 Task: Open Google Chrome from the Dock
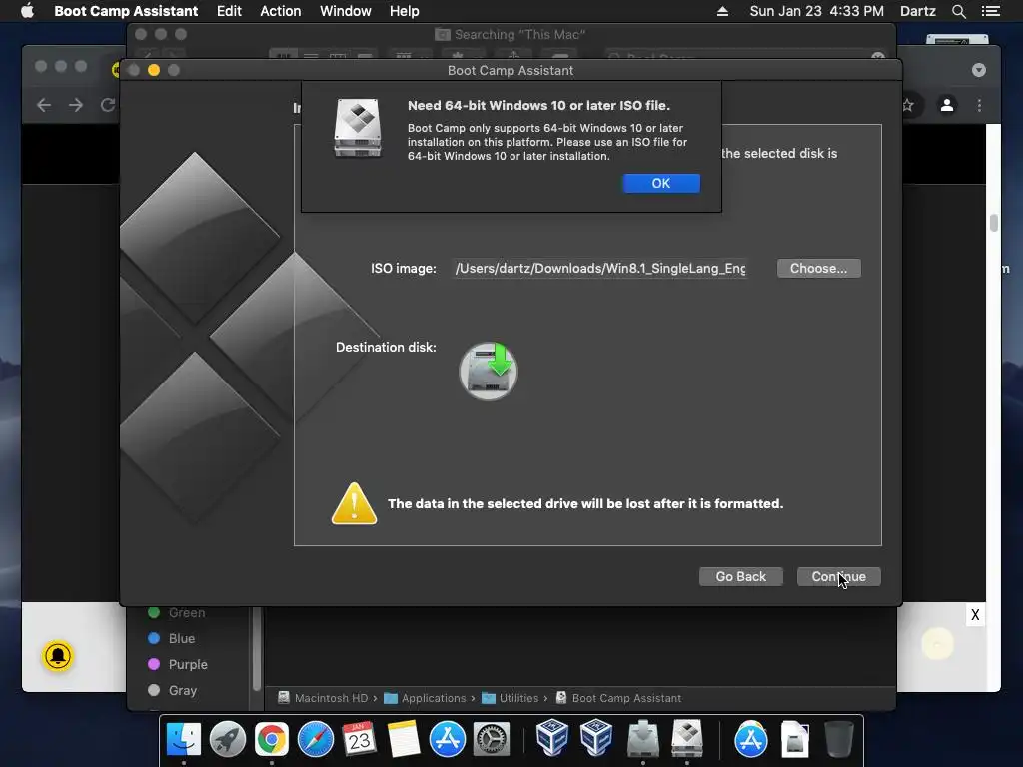272,739
